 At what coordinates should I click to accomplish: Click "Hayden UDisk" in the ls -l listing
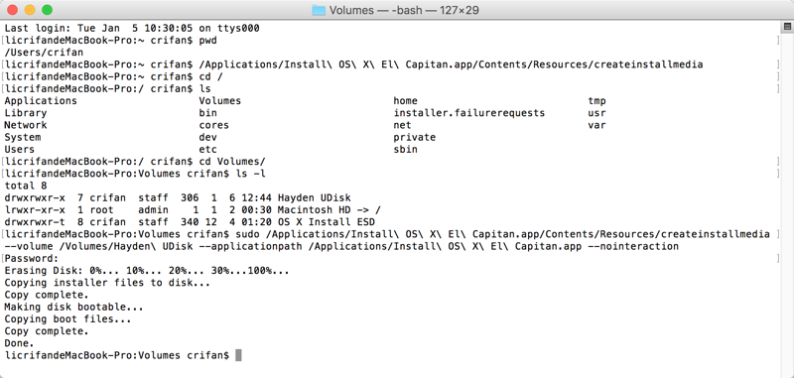[314, 197]
